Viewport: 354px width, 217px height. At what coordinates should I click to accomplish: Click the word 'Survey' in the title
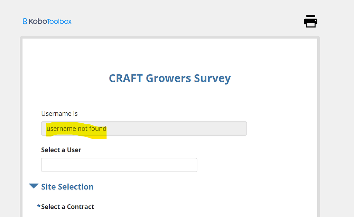click(213, 79)
